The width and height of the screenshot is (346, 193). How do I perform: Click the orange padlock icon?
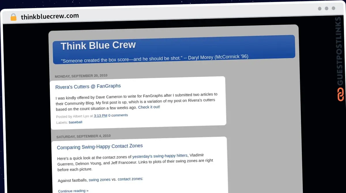(x=14, y=17)
